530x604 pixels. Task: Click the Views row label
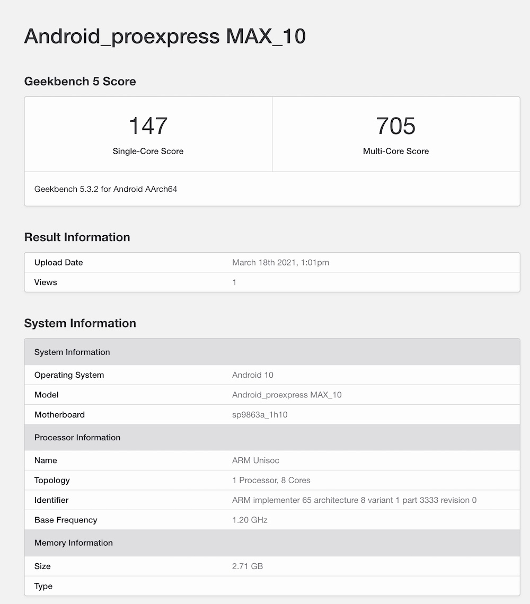click(x=46, y=282)
